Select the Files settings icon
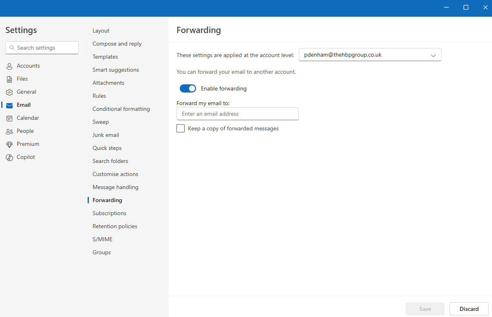The image size is (492, 317). (x=9, y=79)
